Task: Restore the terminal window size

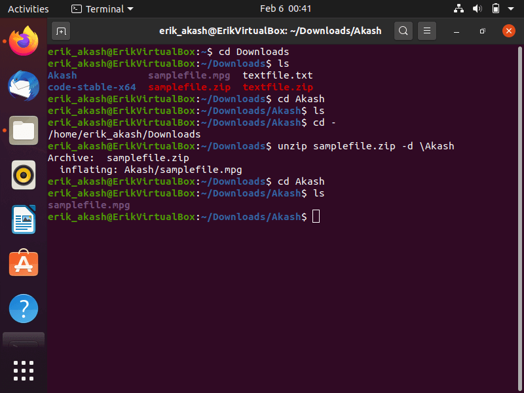Action: [x=482, y=31]
